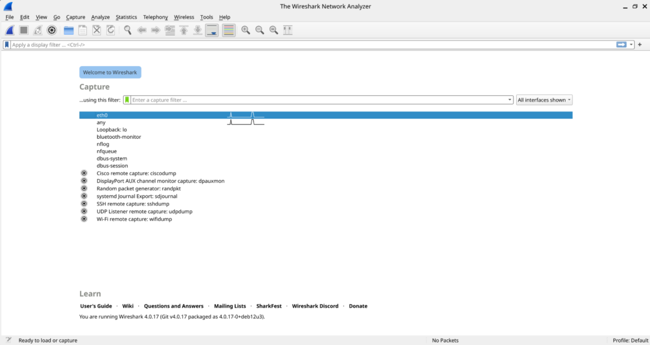This screenshot has width=650, height=345.
Task: Click the Zoom out toolbar icon
Action: 260,30
